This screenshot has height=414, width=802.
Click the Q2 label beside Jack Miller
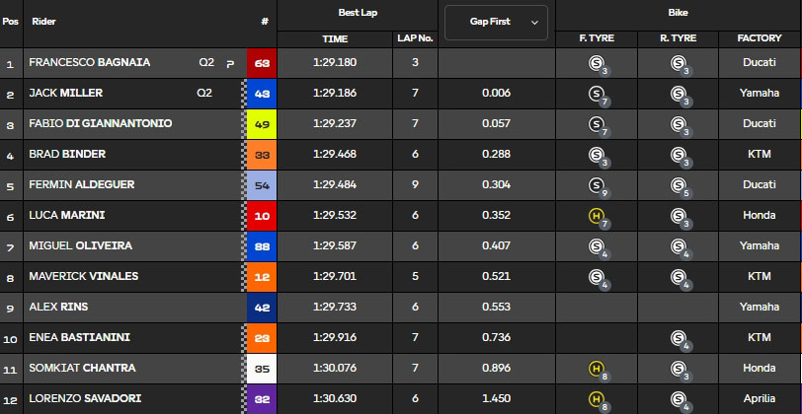(204, 94)
